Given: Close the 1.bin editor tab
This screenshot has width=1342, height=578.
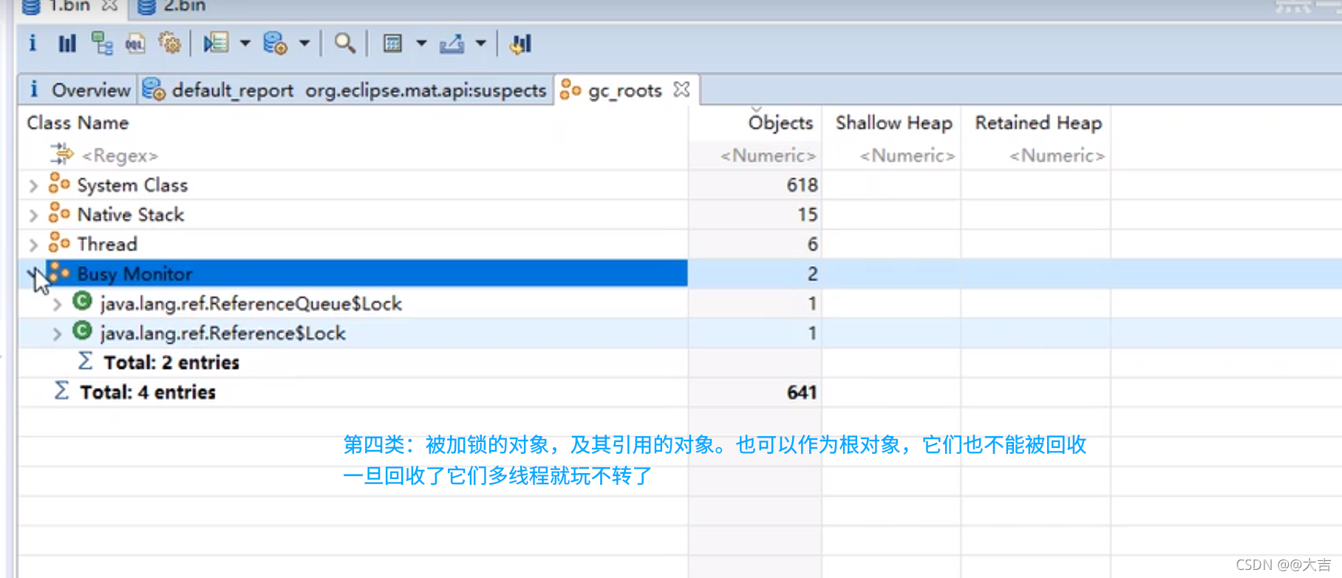Looking at the screenshot, I should pos(109,6).
